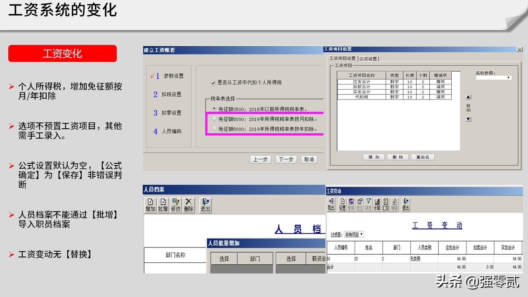Click 下一步 button
This screenshot has height=297, width=528.
[286, 159]
